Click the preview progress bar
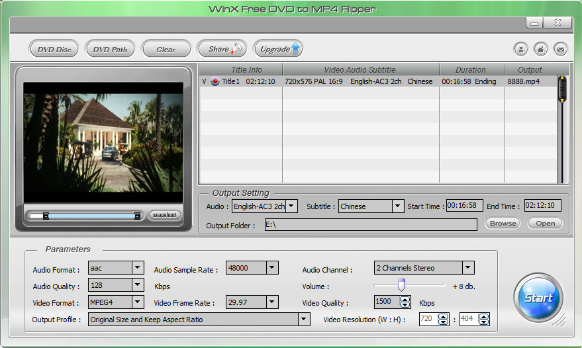 [x=85, y=216]
